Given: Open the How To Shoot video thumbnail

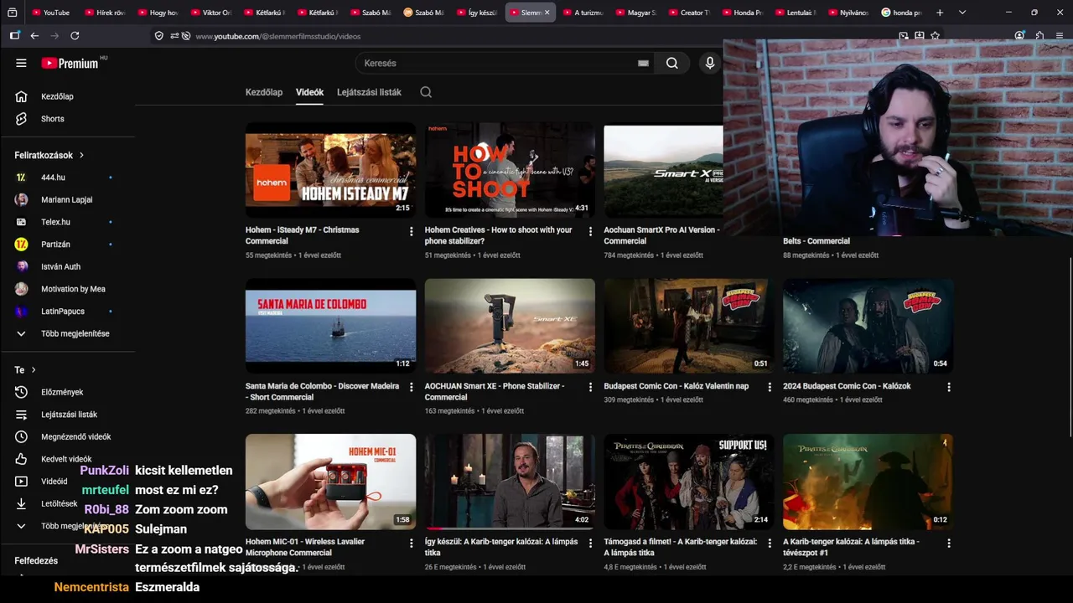Looking at the screenshot, I should point(510,170).
